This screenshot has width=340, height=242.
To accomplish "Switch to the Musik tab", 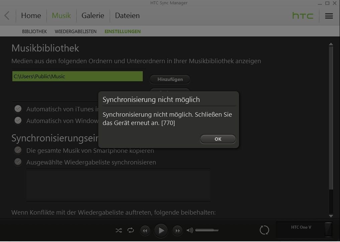I will tap(62, 16).
